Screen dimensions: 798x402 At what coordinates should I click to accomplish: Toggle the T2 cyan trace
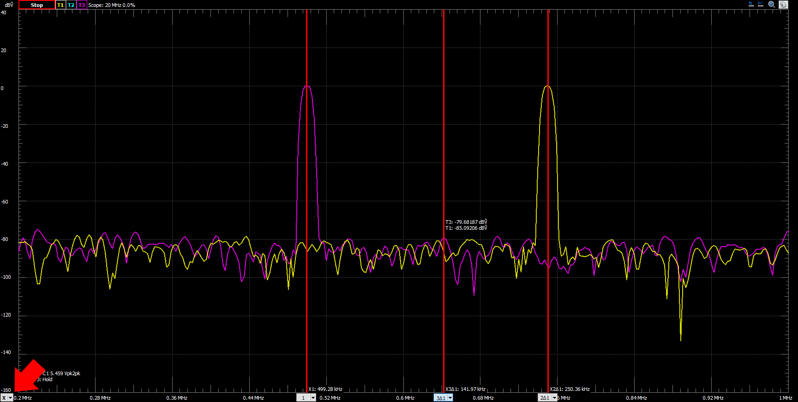(x=71, y=5)
